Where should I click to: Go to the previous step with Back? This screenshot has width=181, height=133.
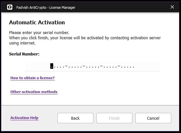75,118
